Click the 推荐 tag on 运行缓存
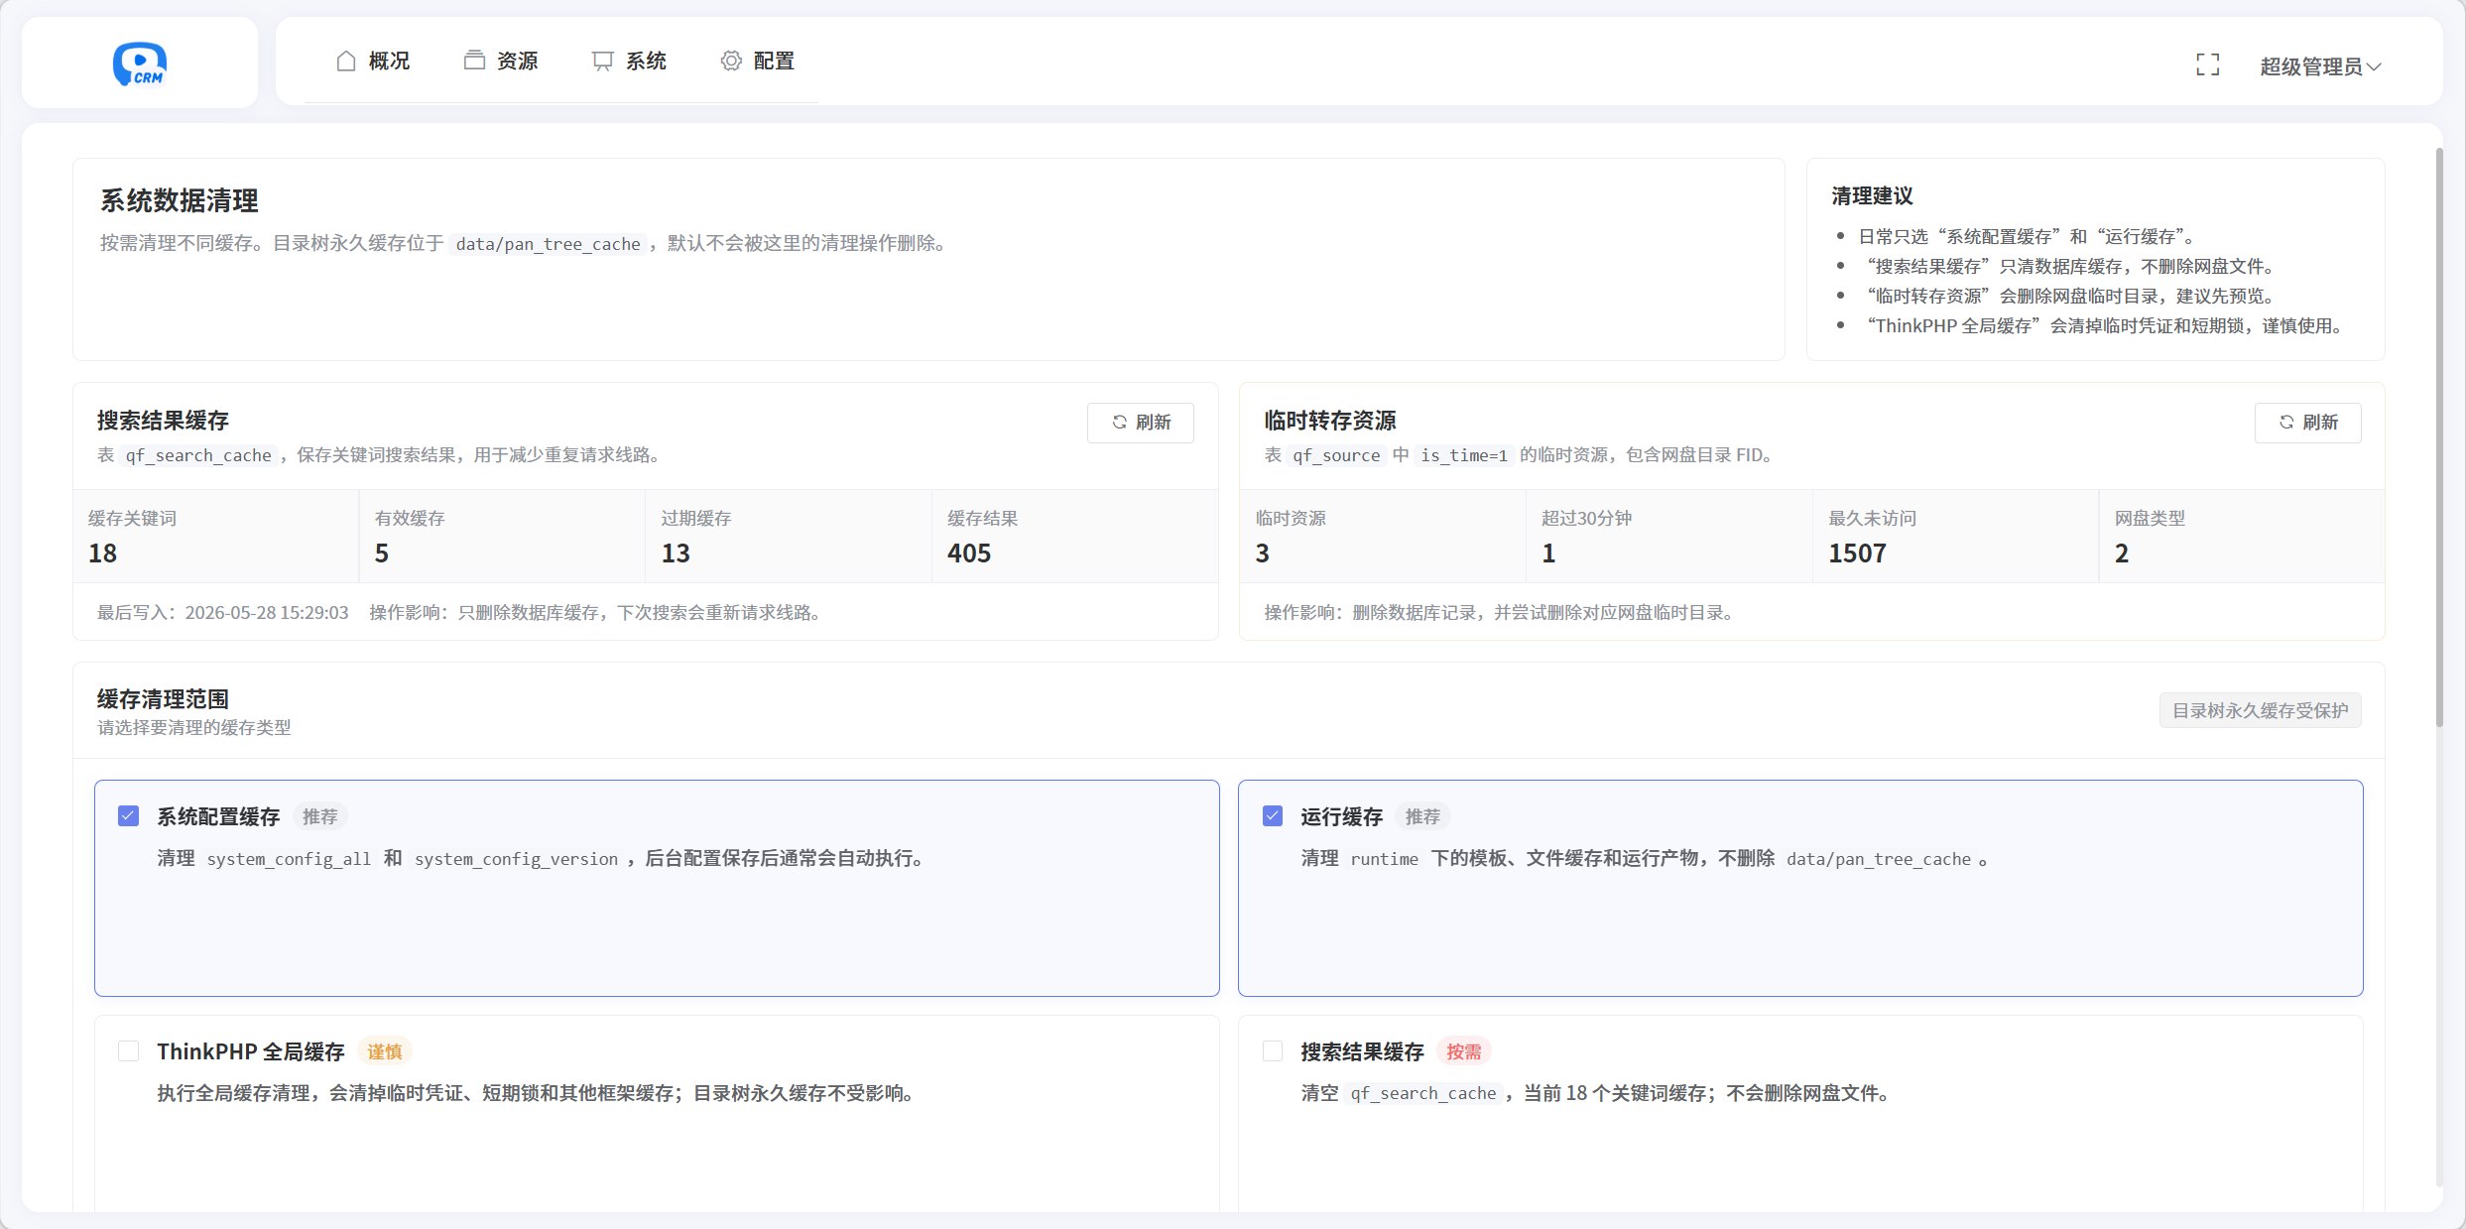2466x1229 pixels. click(1422, 816)
